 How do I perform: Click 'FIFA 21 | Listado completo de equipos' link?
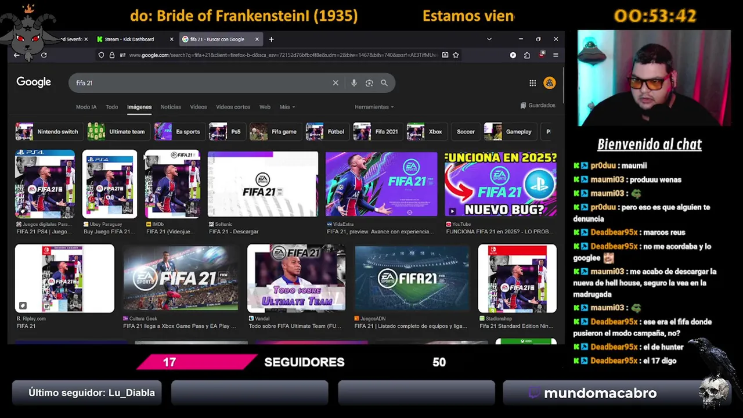point(411,326)
